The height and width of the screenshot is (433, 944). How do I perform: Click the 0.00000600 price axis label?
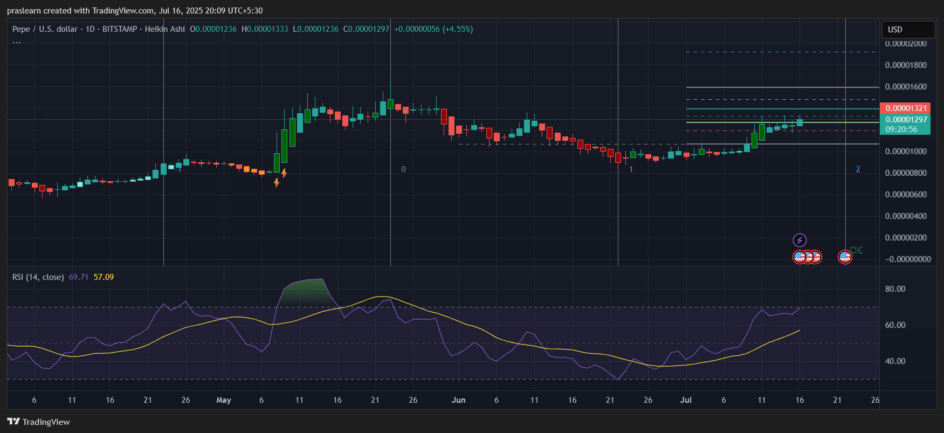(x=906, y=195)
